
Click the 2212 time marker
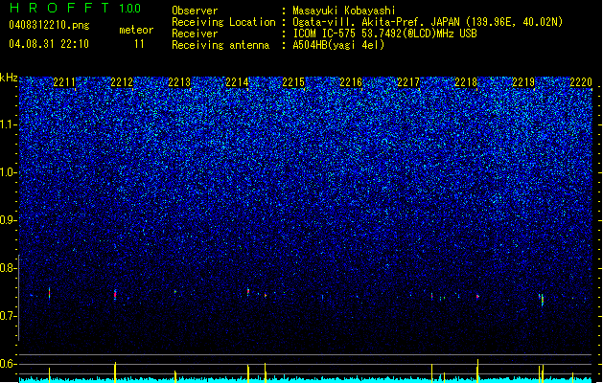[122, 82]
